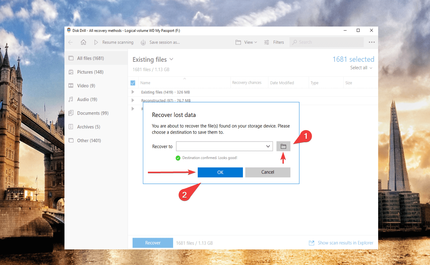Click the Pictures sidebar icon
The width and height of the screenshot is (430, 265).
tap(71, 72)
